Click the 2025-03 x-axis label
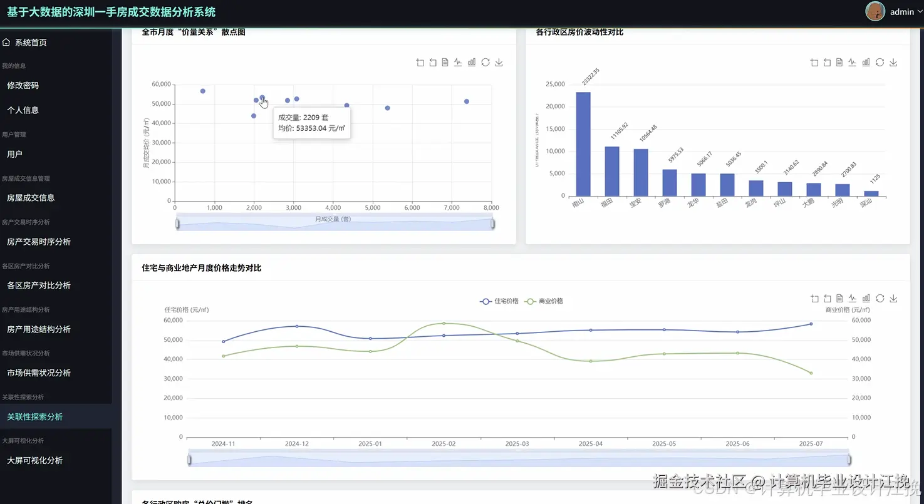 point(517,443)
